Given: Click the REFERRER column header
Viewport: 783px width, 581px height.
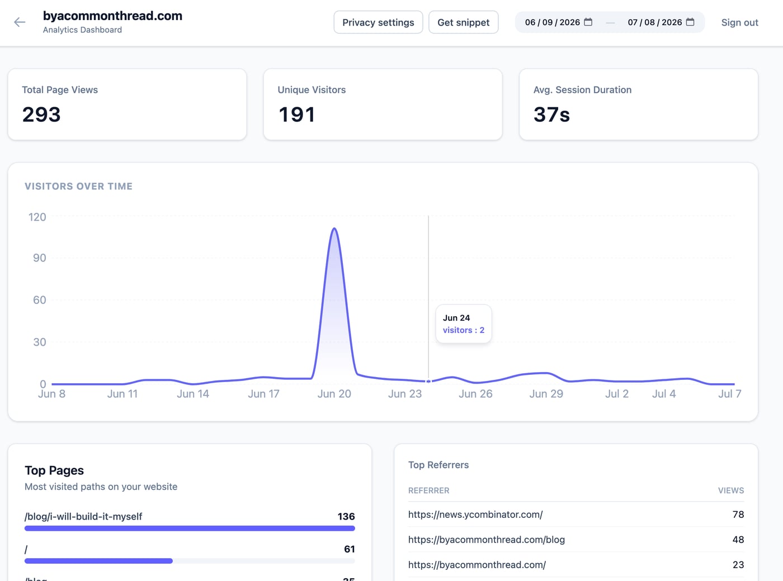Looking at the screenshot, I should click(x=428, y=490).
